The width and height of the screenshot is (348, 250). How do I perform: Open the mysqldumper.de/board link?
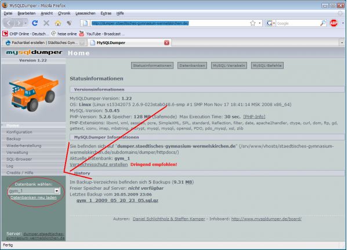[266, 219]
